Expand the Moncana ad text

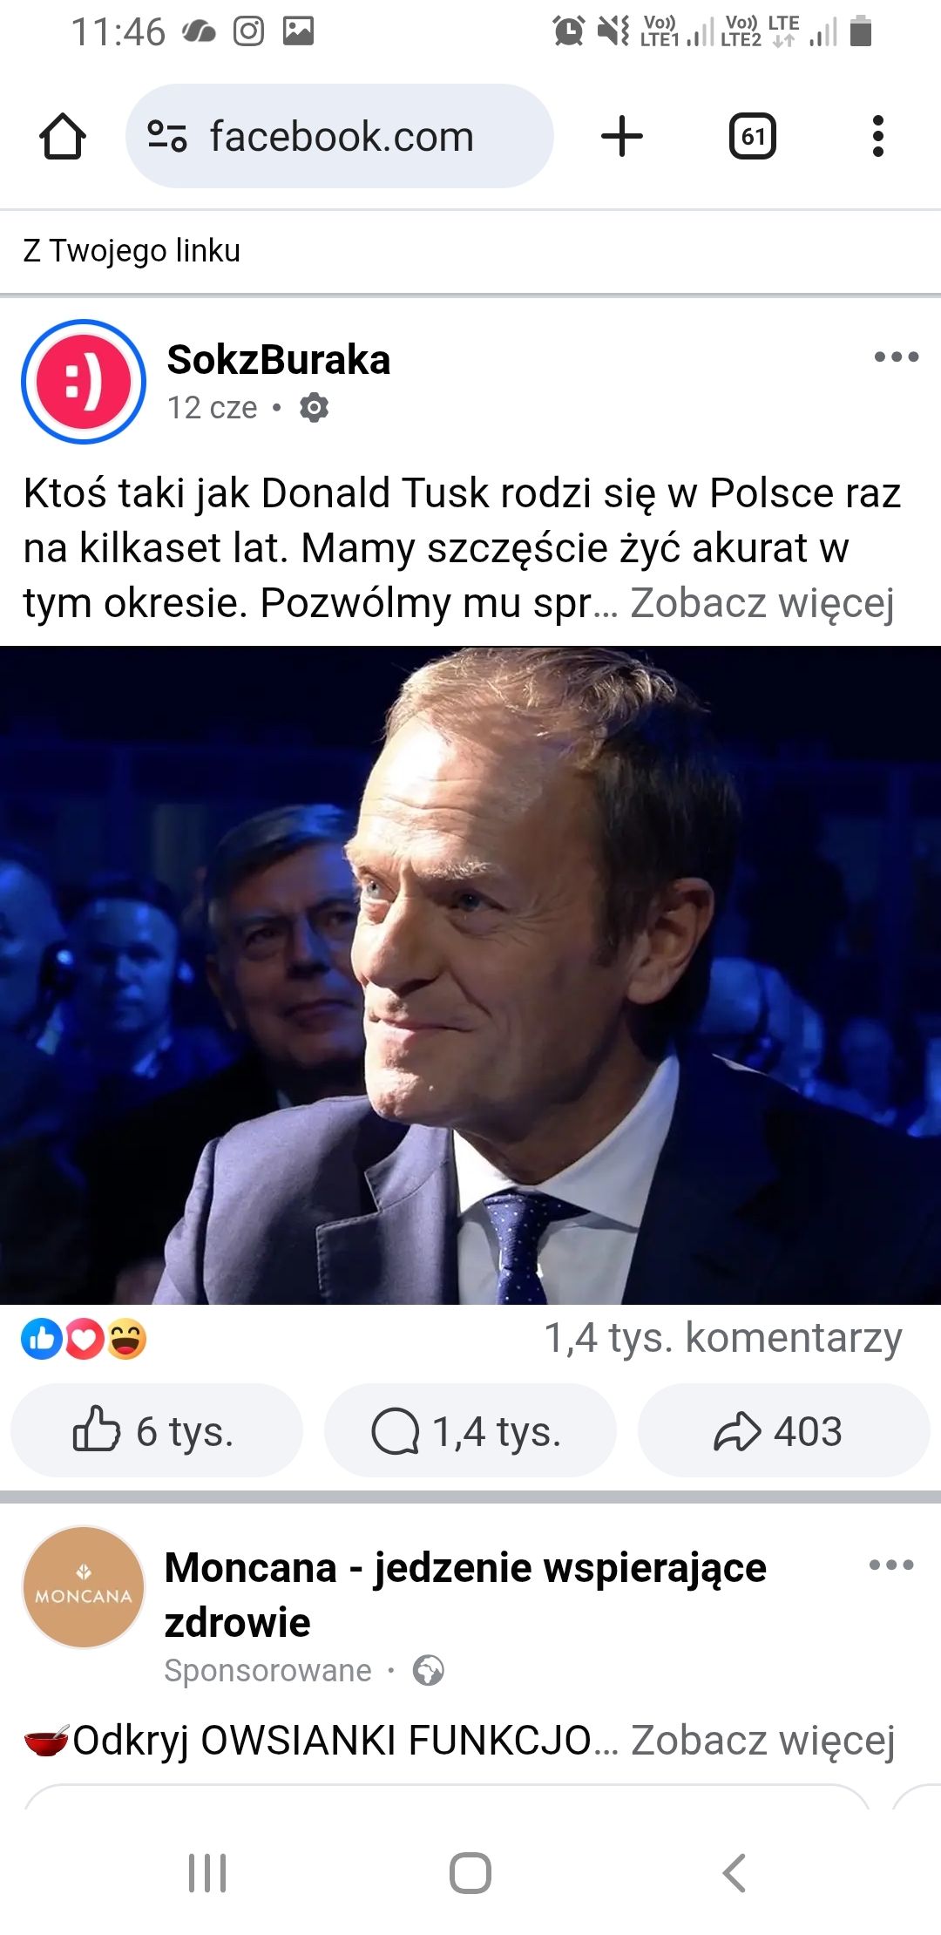(x=762, y=1741)
